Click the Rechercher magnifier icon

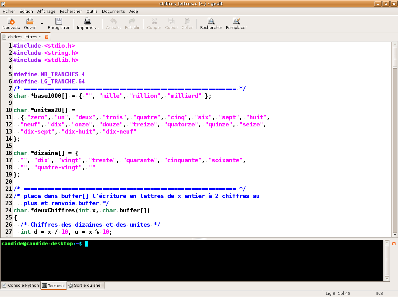211,21
